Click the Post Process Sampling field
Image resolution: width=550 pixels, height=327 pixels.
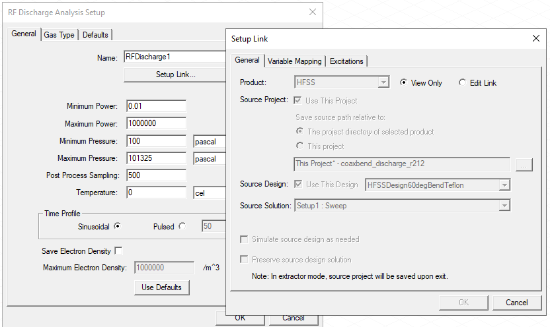pyautogui.click(x=156, y=175)
